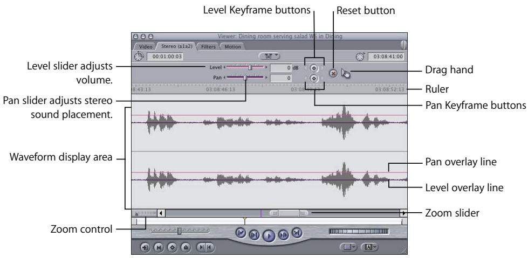Click the Add Marker button
This screenshot has width=528, height=258.
coord(186,248)
